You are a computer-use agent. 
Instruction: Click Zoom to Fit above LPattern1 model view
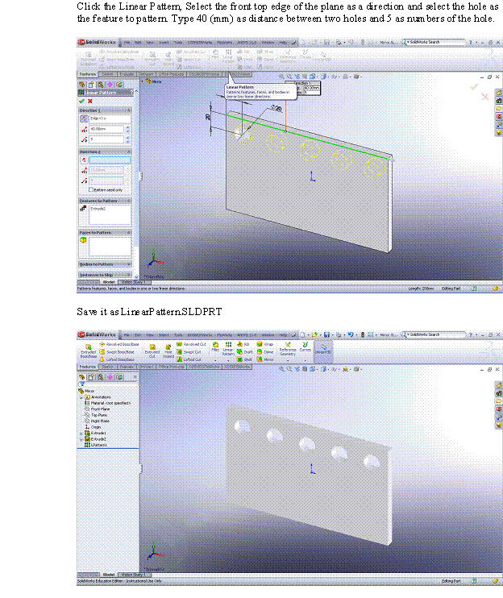(x=281, y=369)
